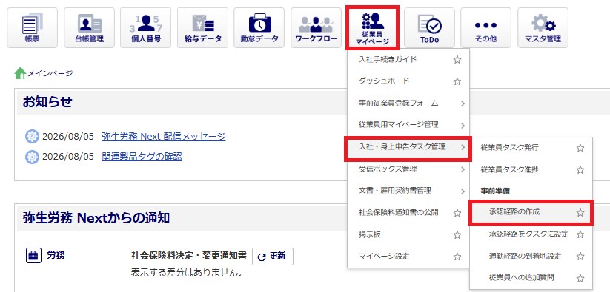Click the 従業員マイページ toolbar icon

(x=372, y=27)
